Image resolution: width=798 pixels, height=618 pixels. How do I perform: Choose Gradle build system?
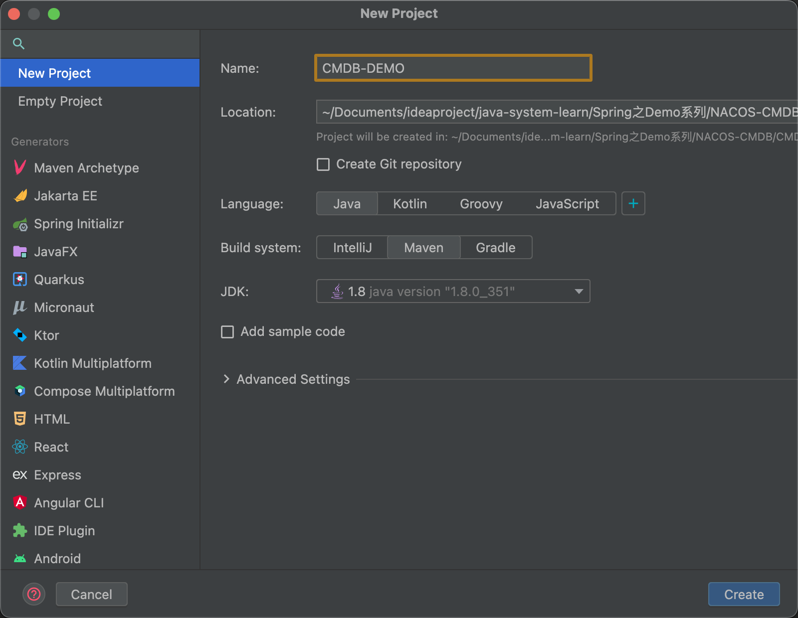496,247
